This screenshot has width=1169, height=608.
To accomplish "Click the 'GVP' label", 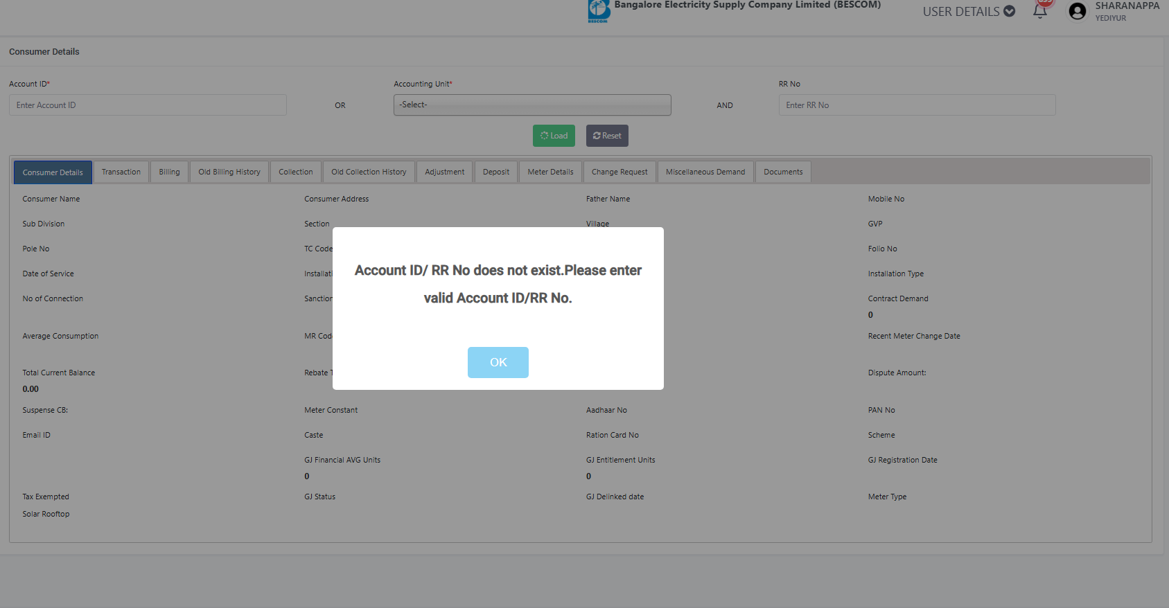I will 875,224.
